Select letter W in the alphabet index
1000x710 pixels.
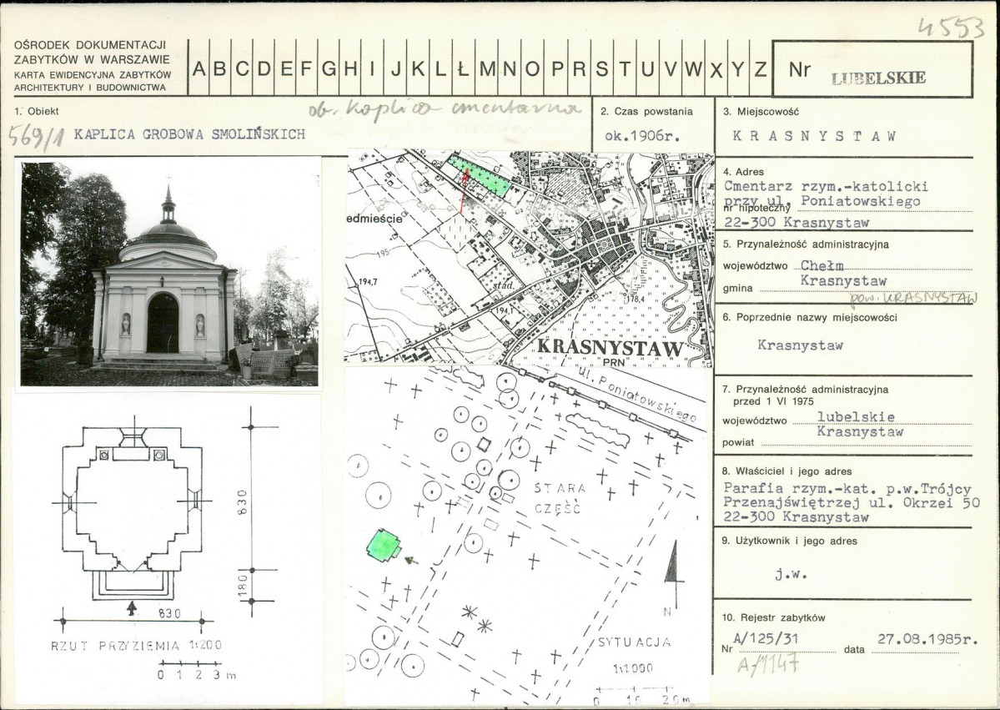[693, 68]
